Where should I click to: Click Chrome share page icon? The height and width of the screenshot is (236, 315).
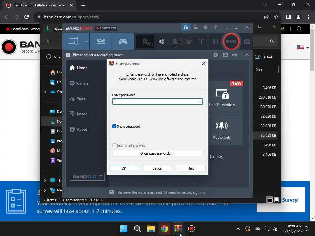[x=266, y=17]
